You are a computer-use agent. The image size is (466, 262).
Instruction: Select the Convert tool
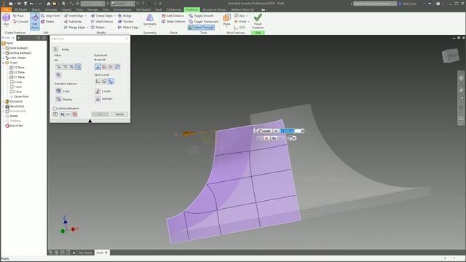20,21
